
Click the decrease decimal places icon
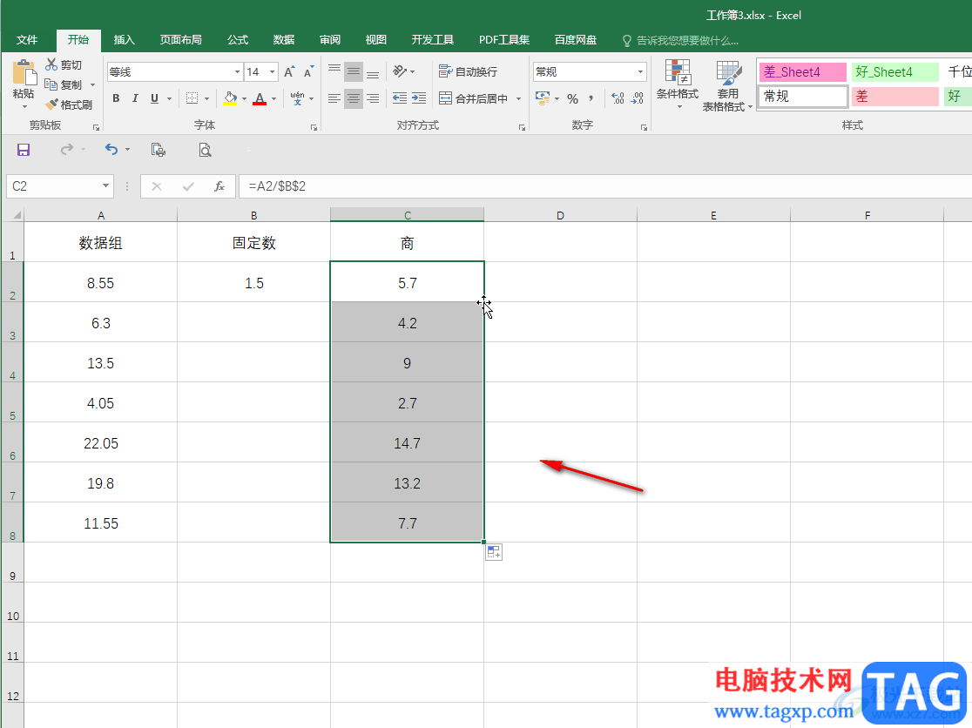pyautogui.click(x=638, y=98)
